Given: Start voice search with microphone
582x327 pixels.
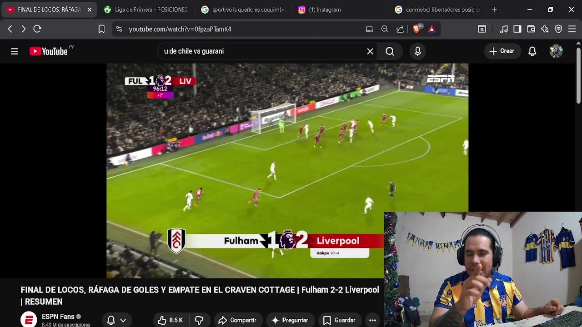Looking at the screenshot, I should click(418, 51).
